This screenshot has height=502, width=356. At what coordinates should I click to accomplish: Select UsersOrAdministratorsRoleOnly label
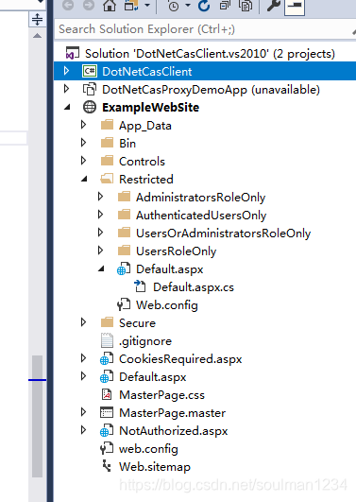(x=223, y=234)
